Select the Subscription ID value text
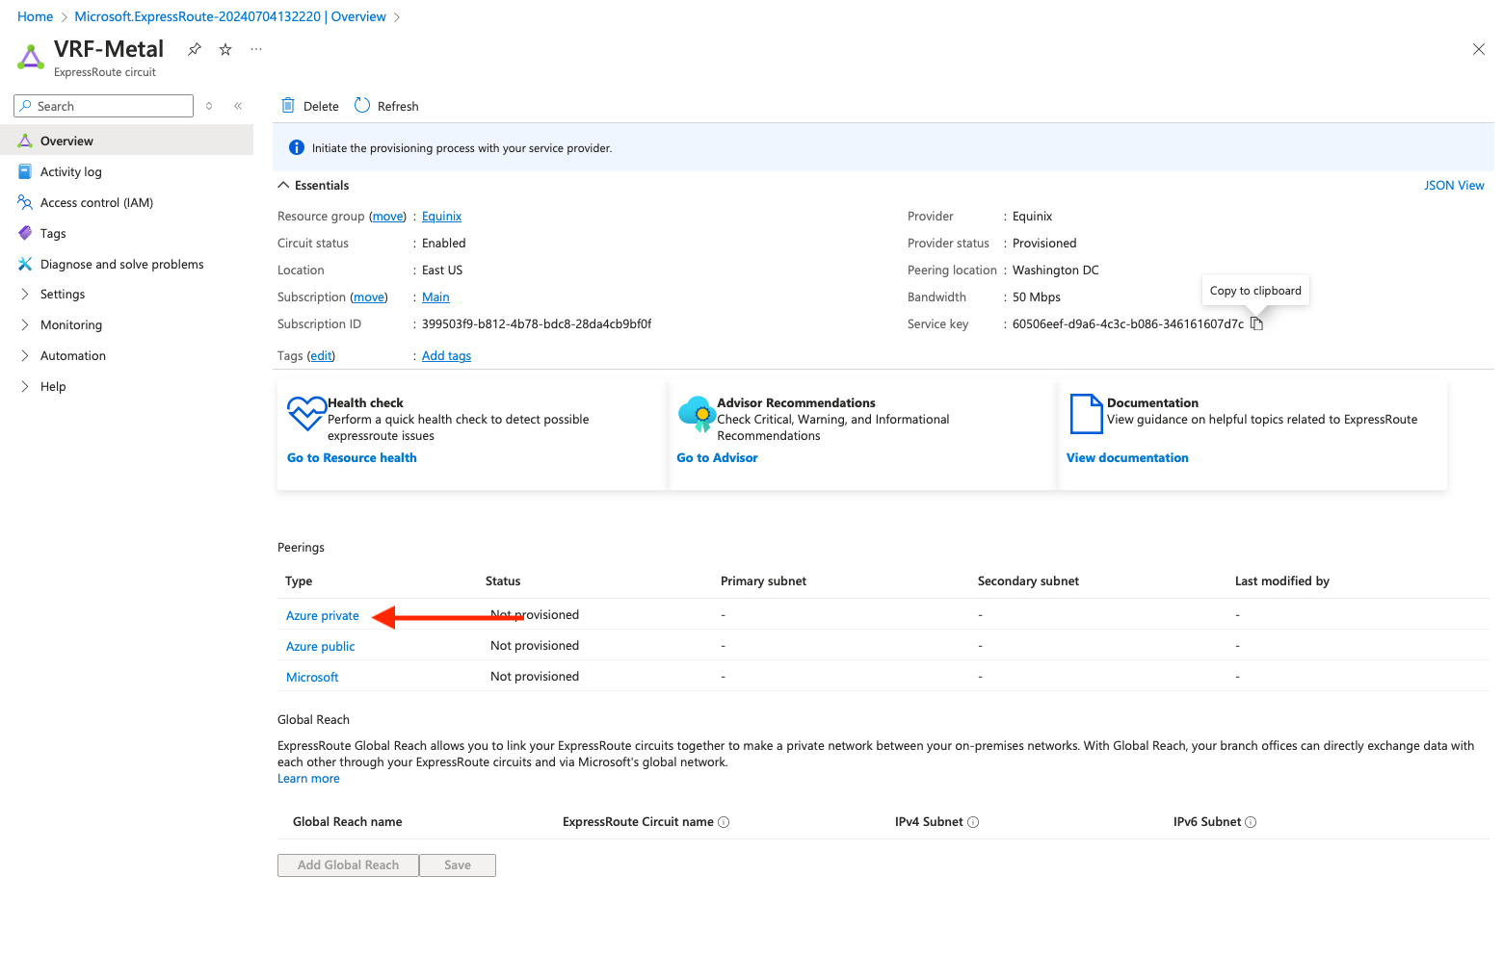Image resolution: width=1503 pixels, height=954 pixels. pyautogui.click(x=537, y=324)
